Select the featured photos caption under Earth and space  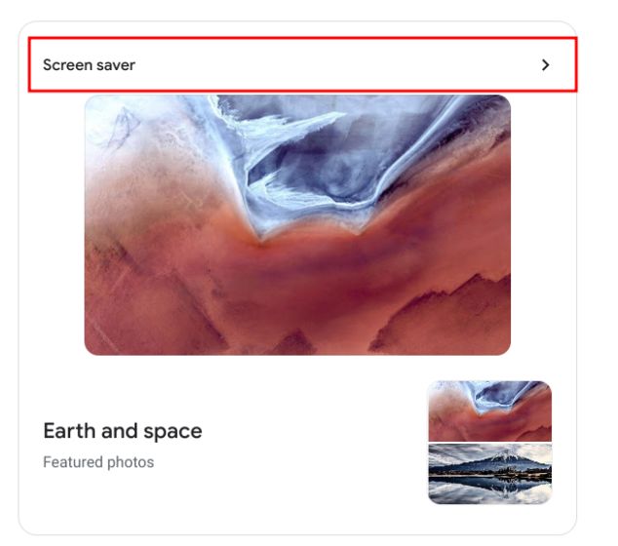coord(98,462)
